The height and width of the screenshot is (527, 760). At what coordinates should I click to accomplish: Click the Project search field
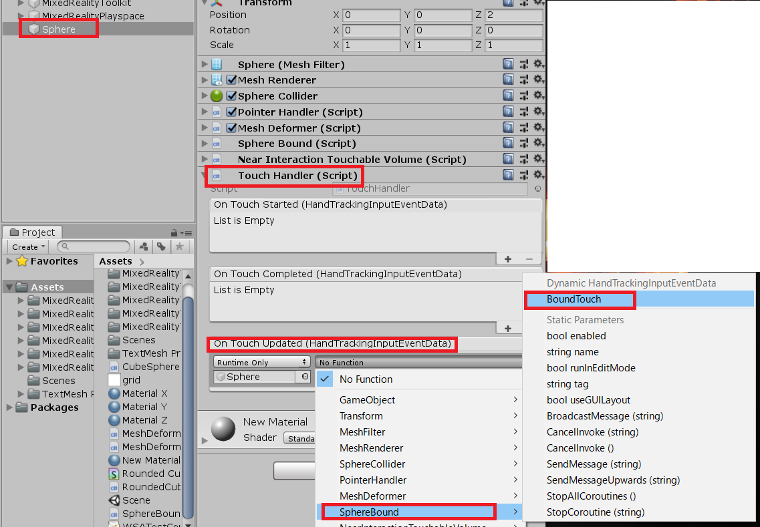(94, 246)
